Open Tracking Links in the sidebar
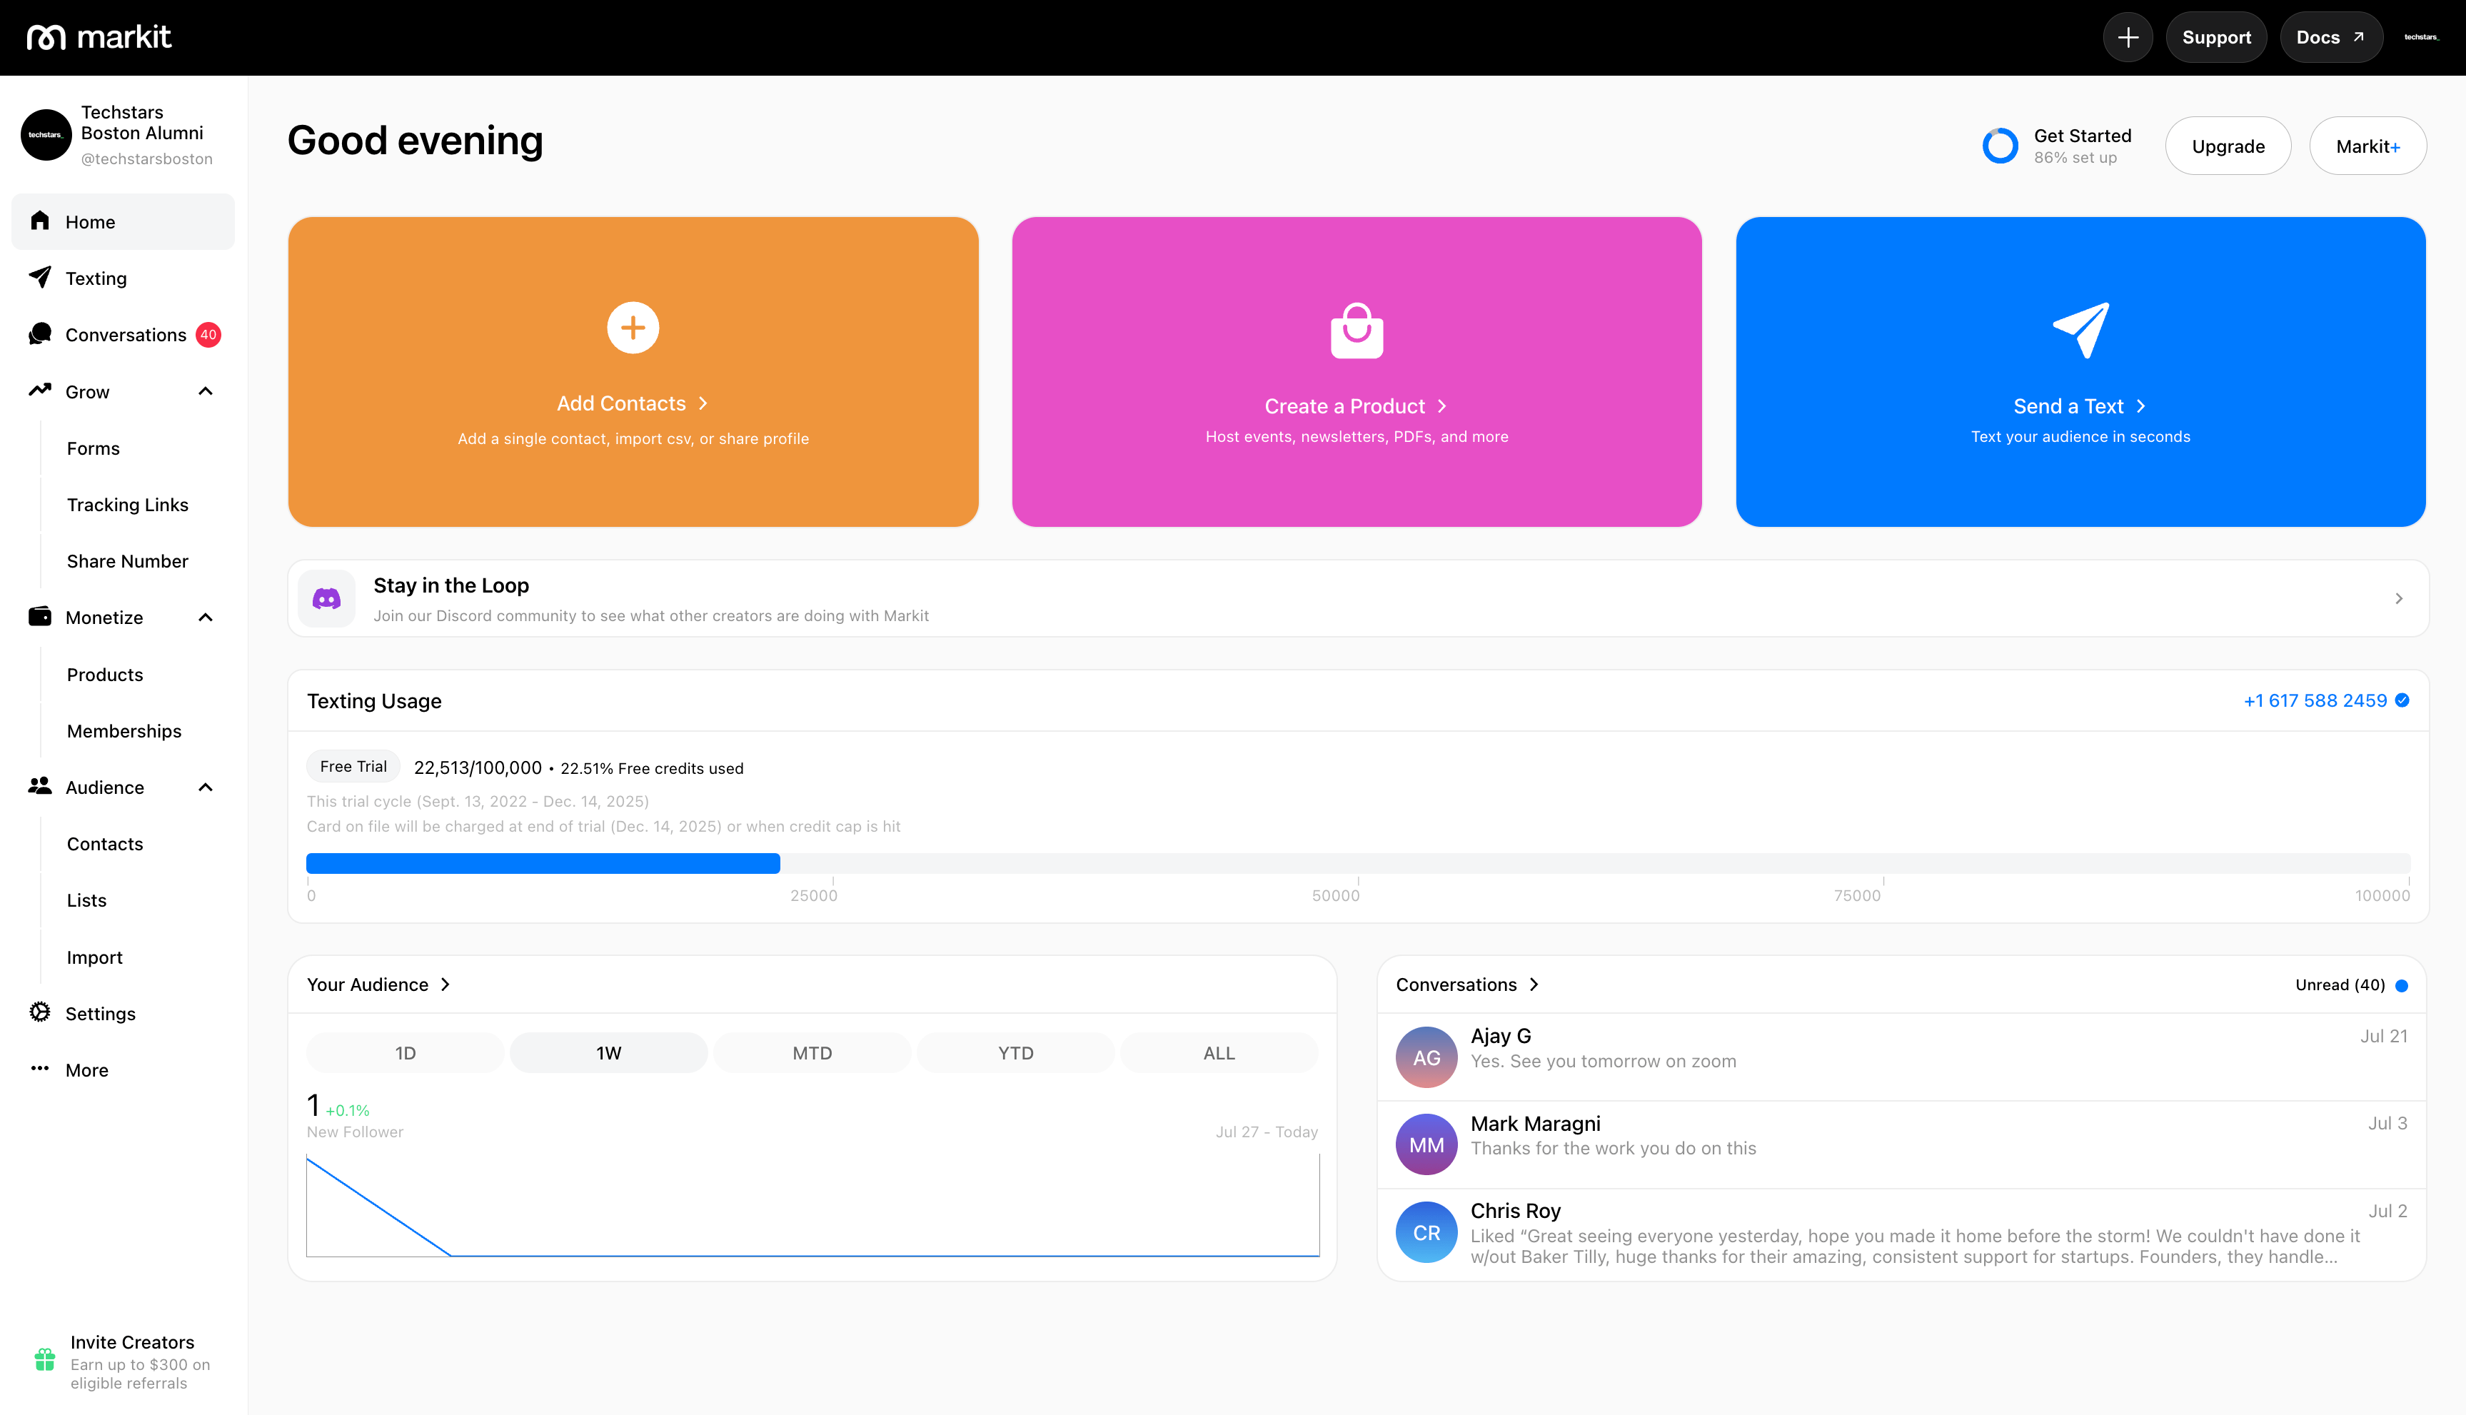Image resolution: width=2466 pixels, height=1415 pixels. (127, 504)
